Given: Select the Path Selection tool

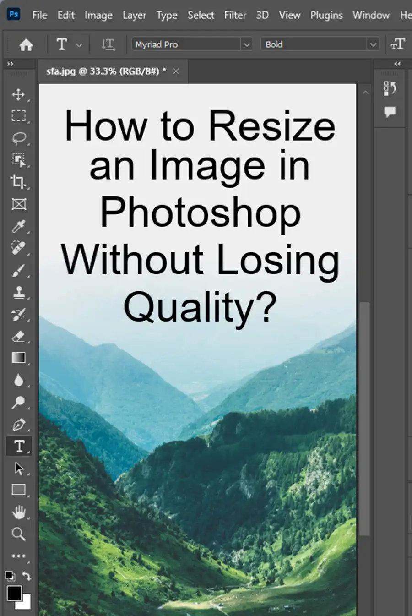Looking at the screenshot, I should 18,468.
